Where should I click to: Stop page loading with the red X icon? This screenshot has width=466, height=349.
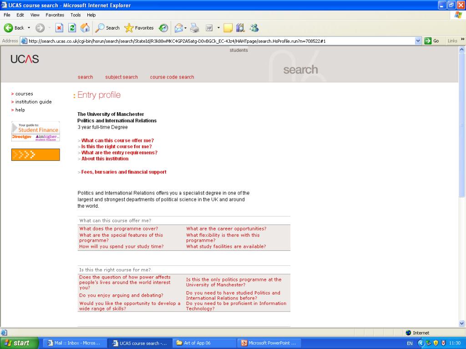click(59, 28)
